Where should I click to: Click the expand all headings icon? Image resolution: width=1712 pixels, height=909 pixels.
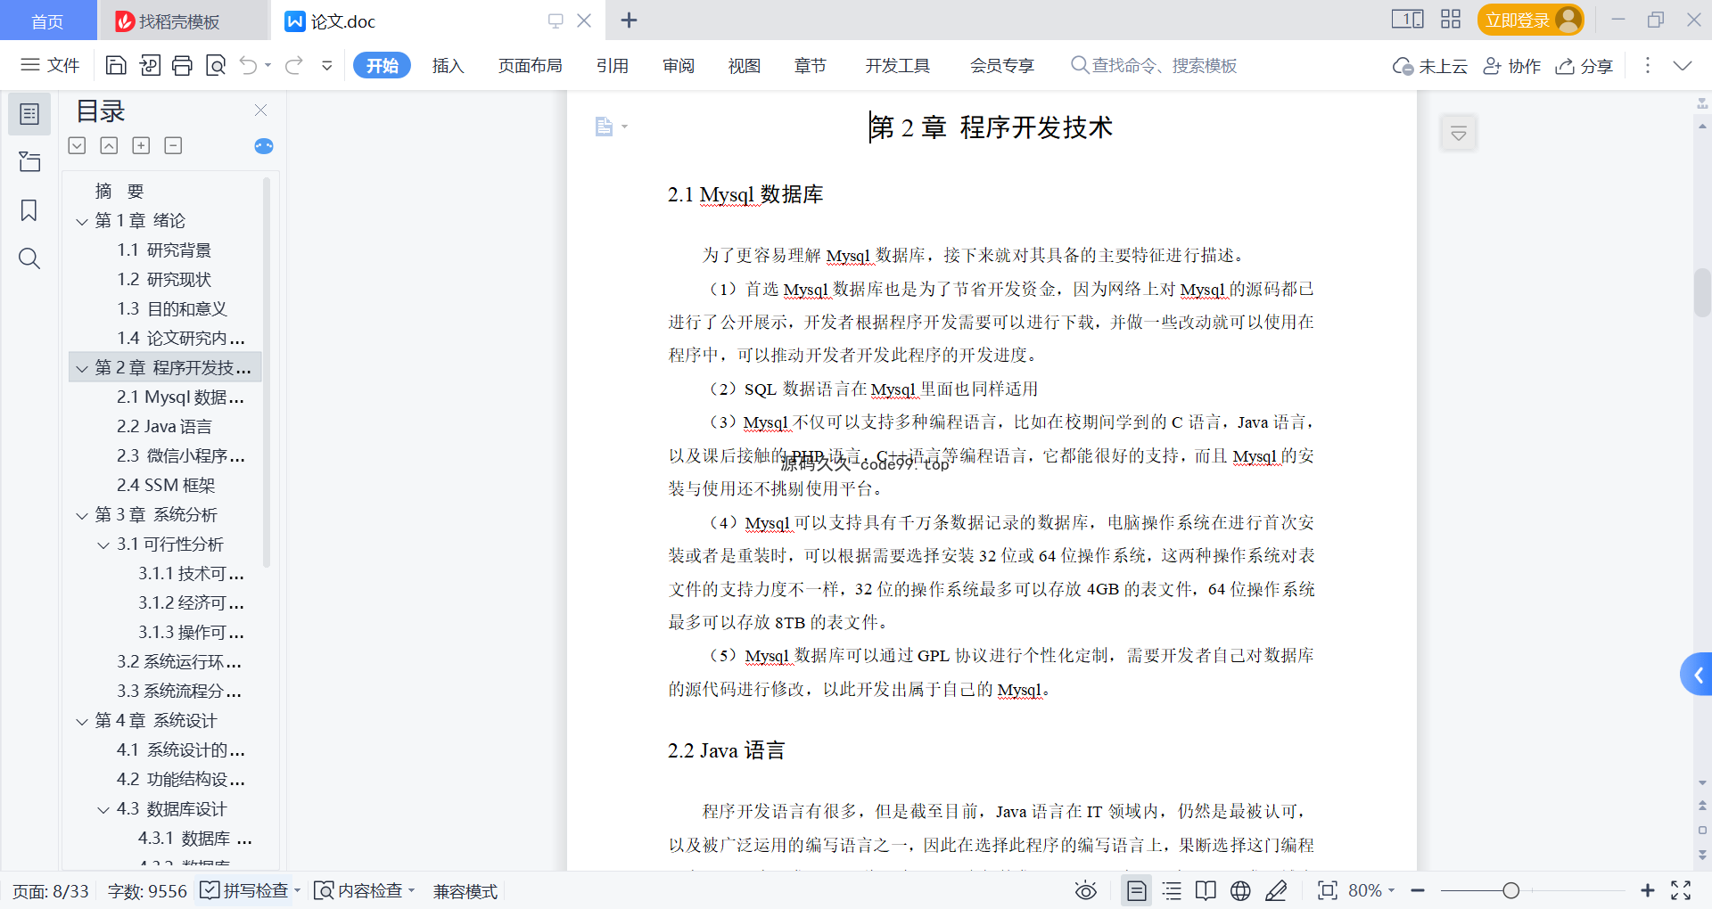tap(78, 145)
